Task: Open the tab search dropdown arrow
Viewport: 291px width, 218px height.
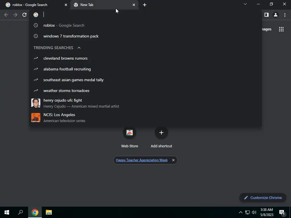Action: click(x=245, y=4)
